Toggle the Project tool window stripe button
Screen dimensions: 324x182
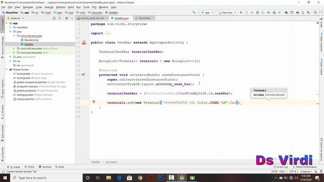tap(3, 24)
